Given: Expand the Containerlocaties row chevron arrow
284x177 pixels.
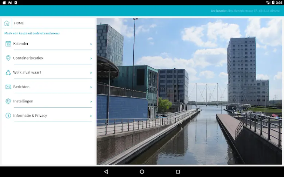Looking at the screenshot, I should pyautogui.click(x=91, y=58).
